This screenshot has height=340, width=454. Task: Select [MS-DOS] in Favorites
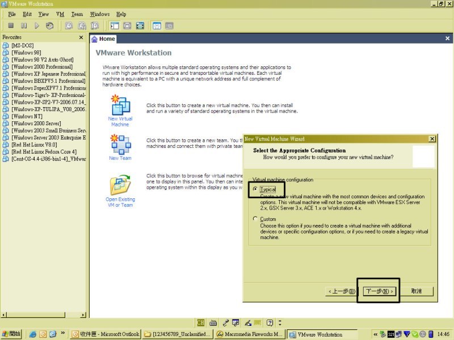[22, 45]
